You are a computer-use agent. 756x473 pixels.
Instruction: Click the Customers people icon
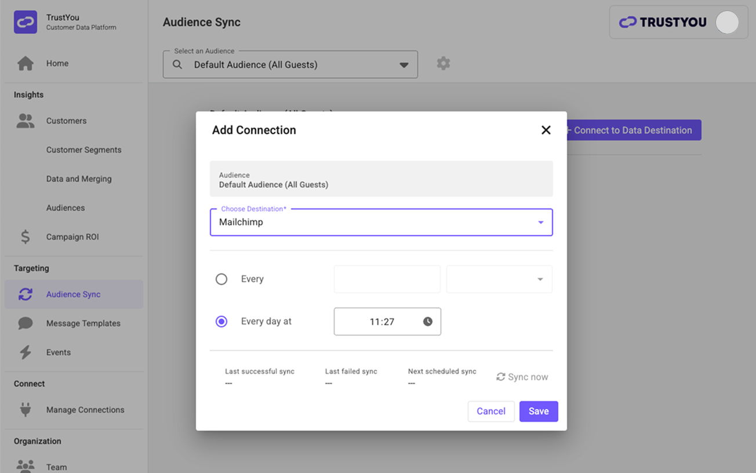26,121
